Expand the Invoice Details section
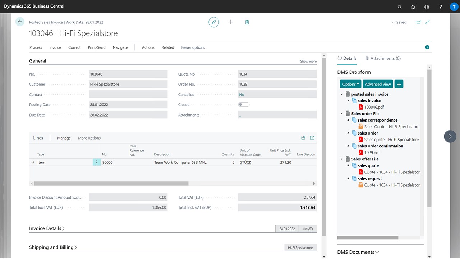460x259 pixels. (x=47, y=228)
